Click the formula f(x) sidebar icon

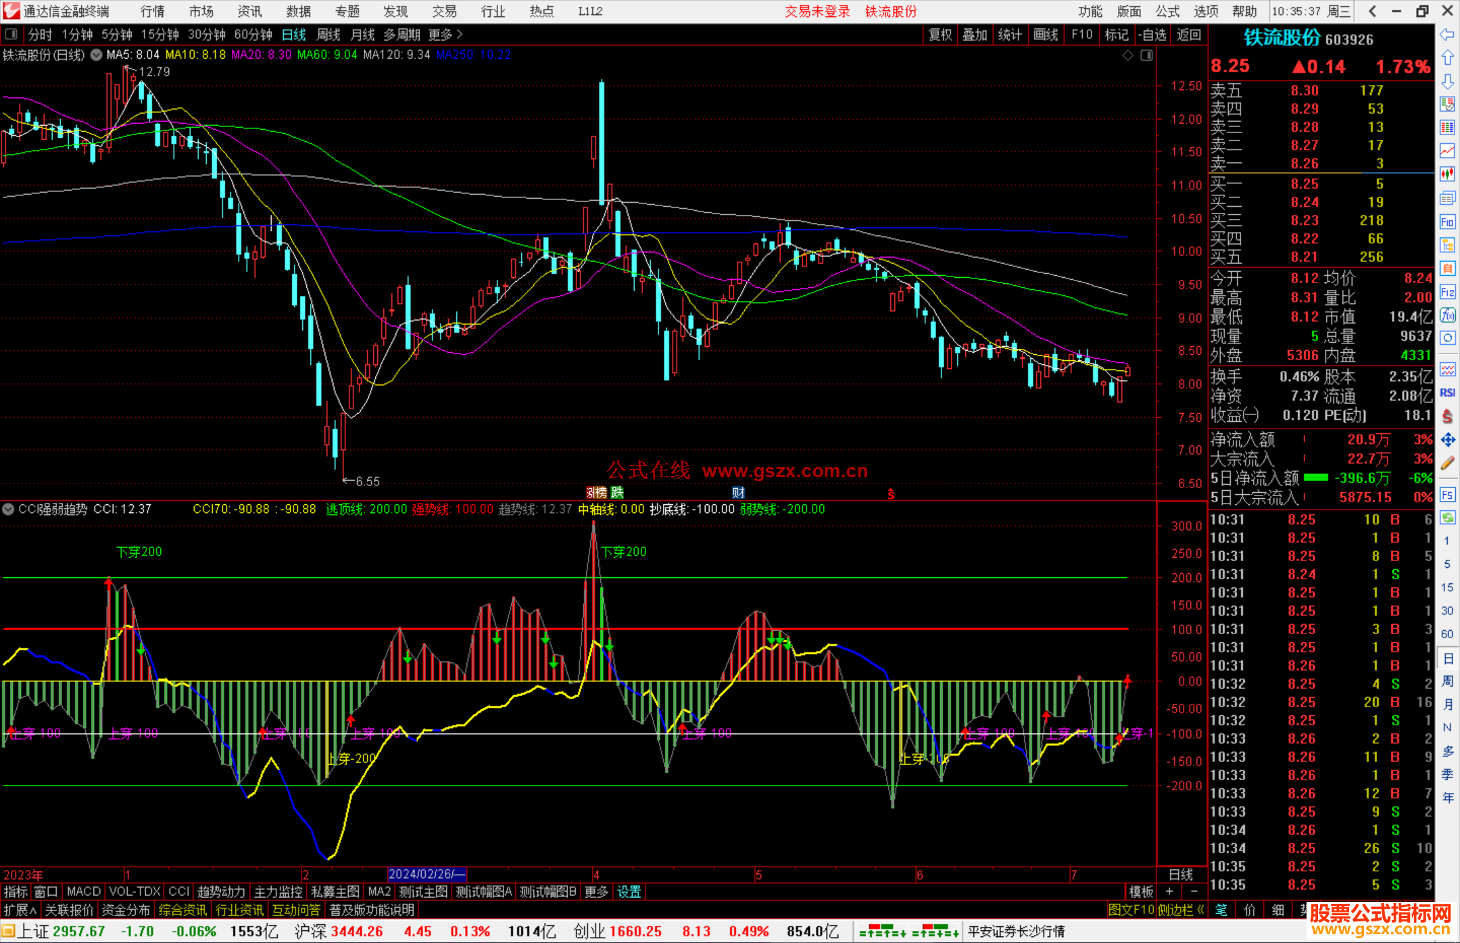[x=1447, y=315]
